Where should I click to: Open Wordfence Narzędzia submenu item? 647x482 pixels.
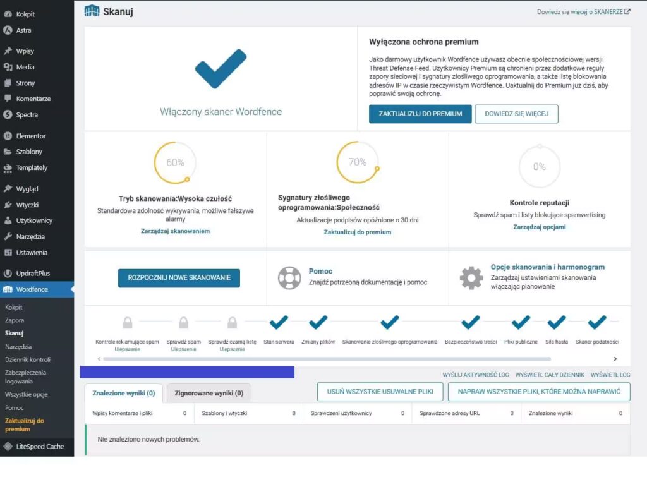point(18,347)
